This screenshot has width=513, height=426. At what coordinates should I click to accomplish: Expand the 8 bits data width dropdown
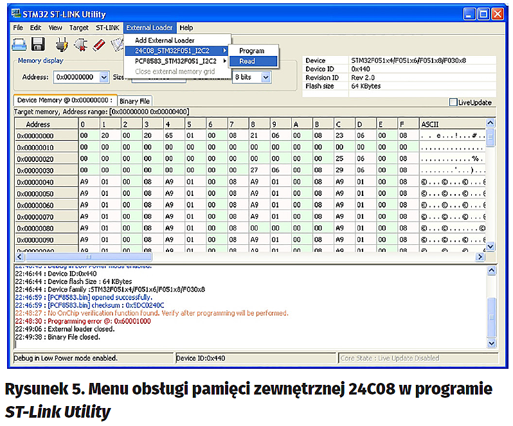pyautogui.click(x=265, y=77)
